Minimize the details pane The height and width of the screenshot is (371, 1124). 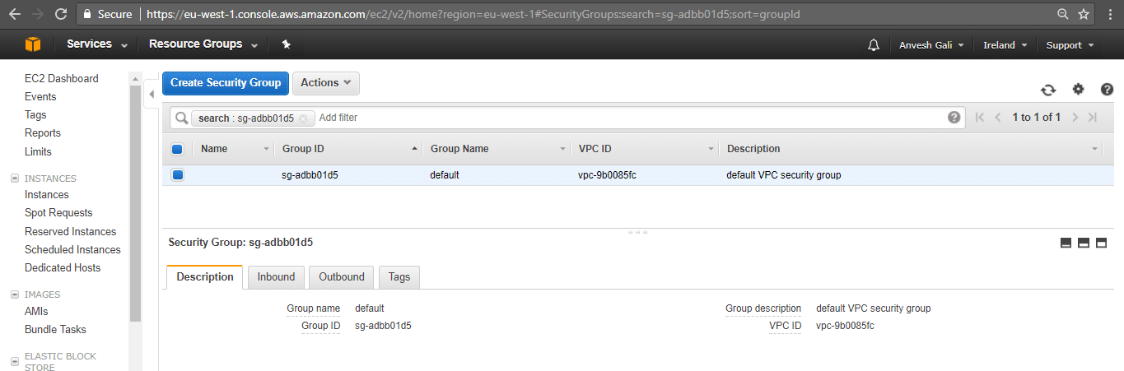pyautogui.click(x=1066, y=243)
